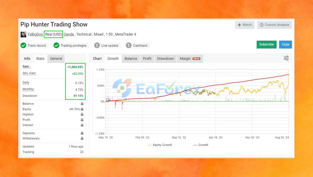Image resolution: width=313 pixels, height=177 pixels.
Task: Click the Track record label
Action: (37, 46)
